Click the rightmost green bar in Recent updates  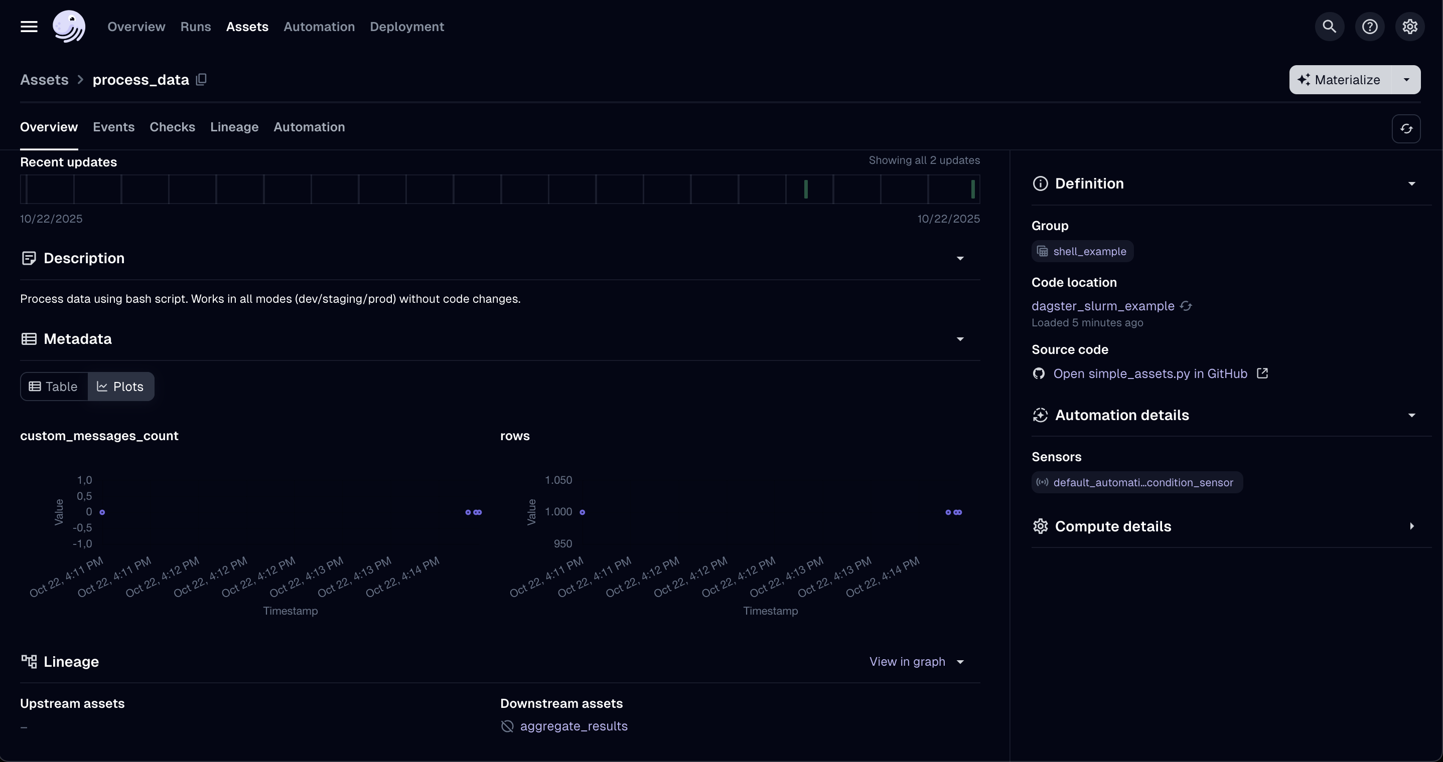(973, 189)
